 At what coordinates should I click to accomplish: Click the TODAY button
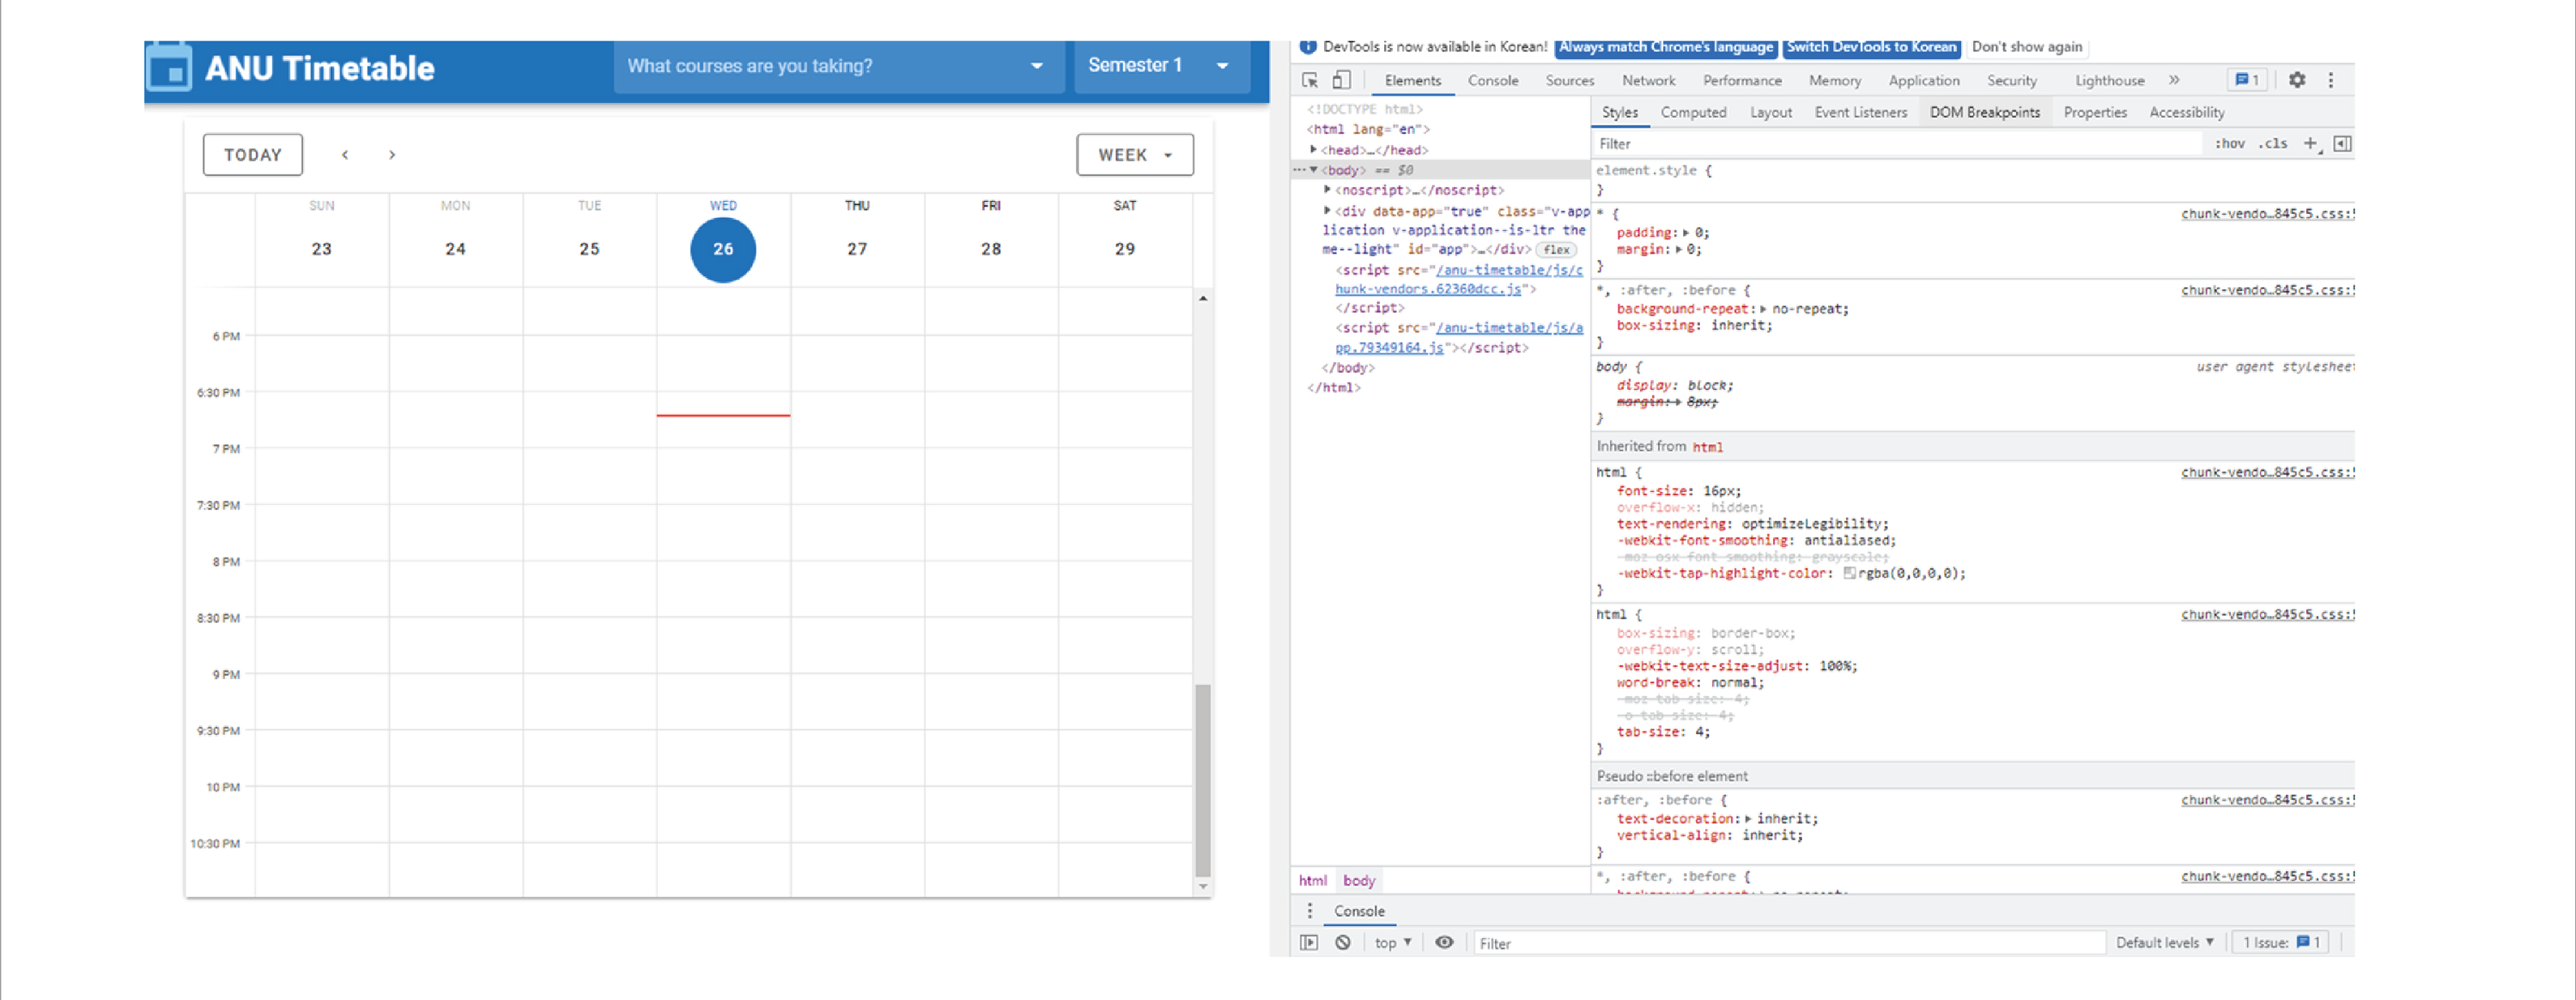253,155
